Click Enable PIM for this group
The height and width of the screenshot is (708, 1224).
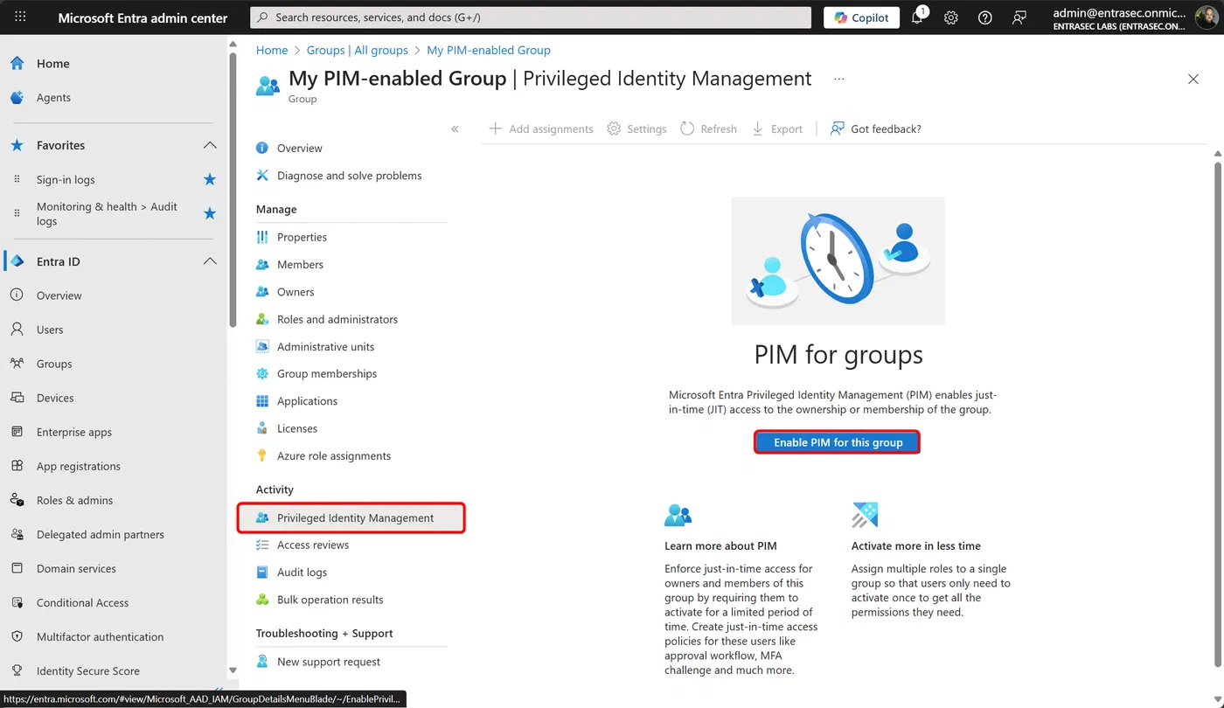(x=838, y=442)
